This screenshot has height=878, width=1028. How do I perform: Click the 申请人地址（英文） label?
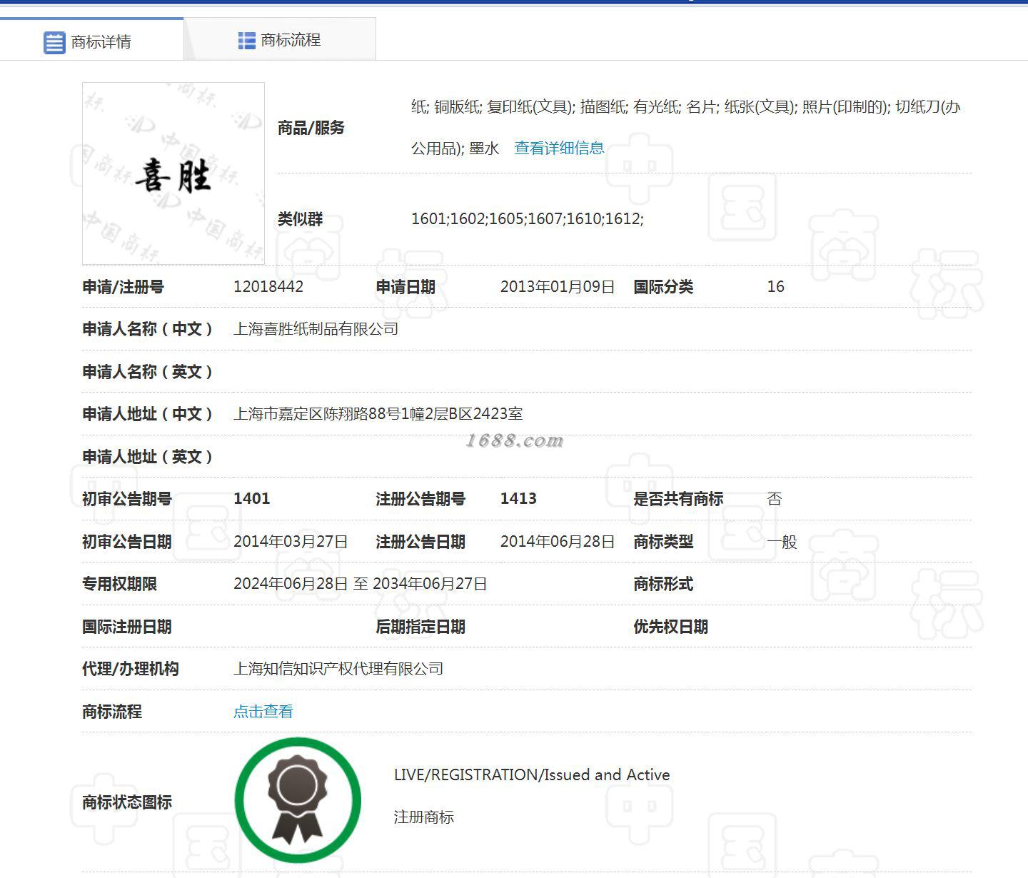(x=148, y=457)
